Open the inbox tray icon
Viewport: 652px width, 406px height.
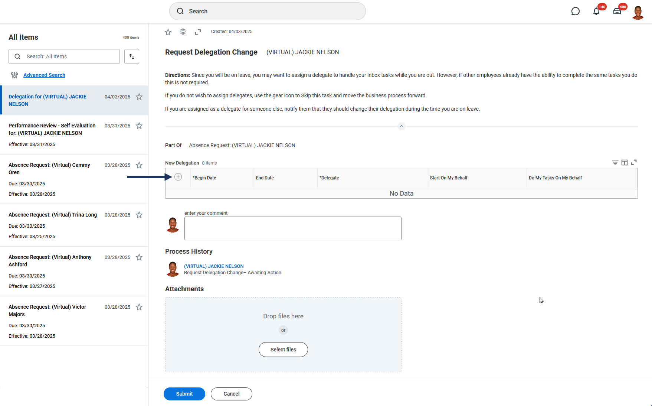coord(617,11)
